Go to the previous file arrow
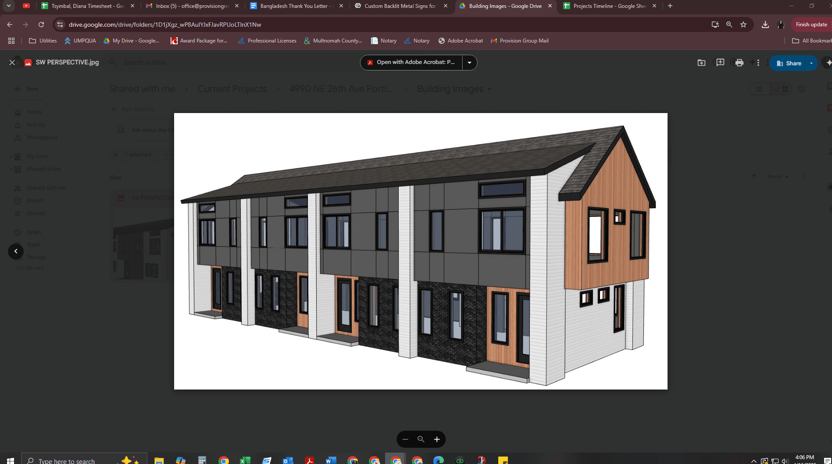This screenshot has height=464, width=832. (x=16, y=251)
